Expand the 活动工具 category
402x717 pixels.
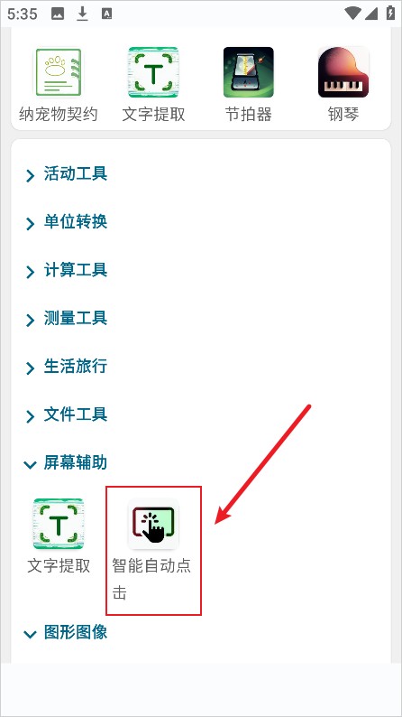[67, 173]
